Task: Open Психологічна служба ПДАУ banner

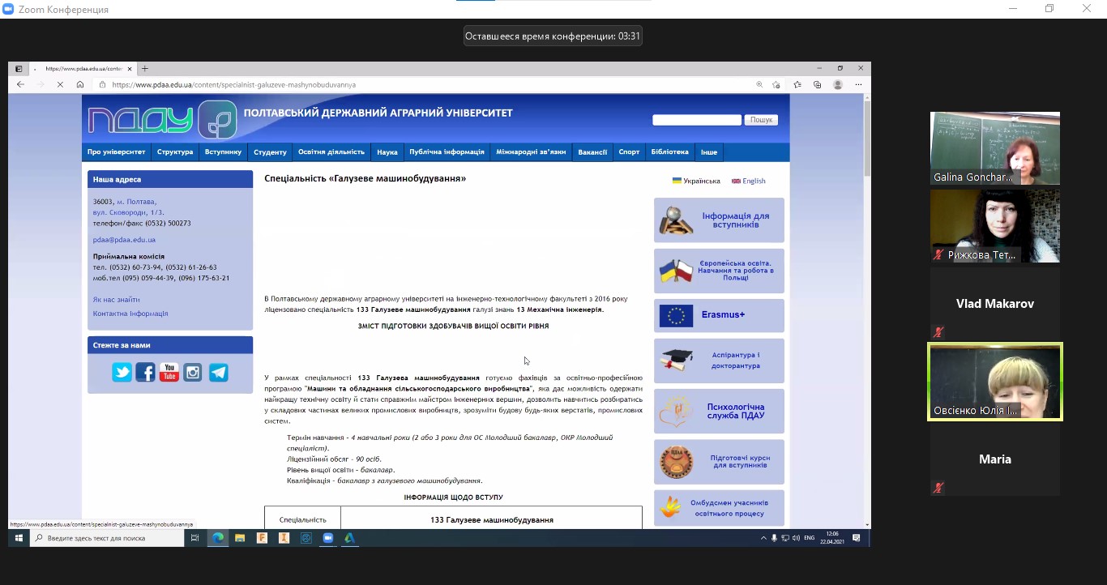Action: click(x=719, y=411)
